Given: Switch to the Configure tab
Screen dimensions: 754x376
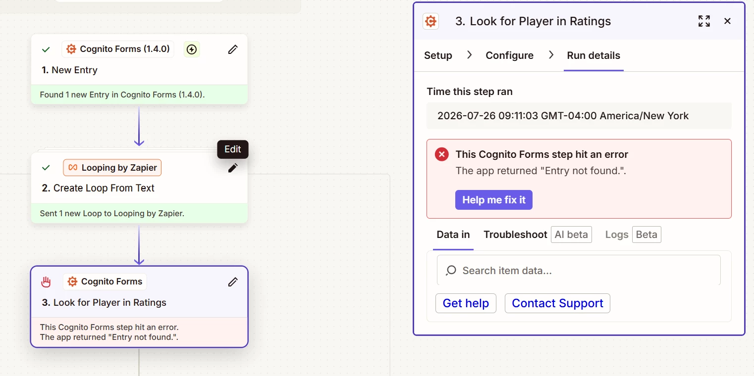Looking at the screenshot, I should (x=509, y=55).
